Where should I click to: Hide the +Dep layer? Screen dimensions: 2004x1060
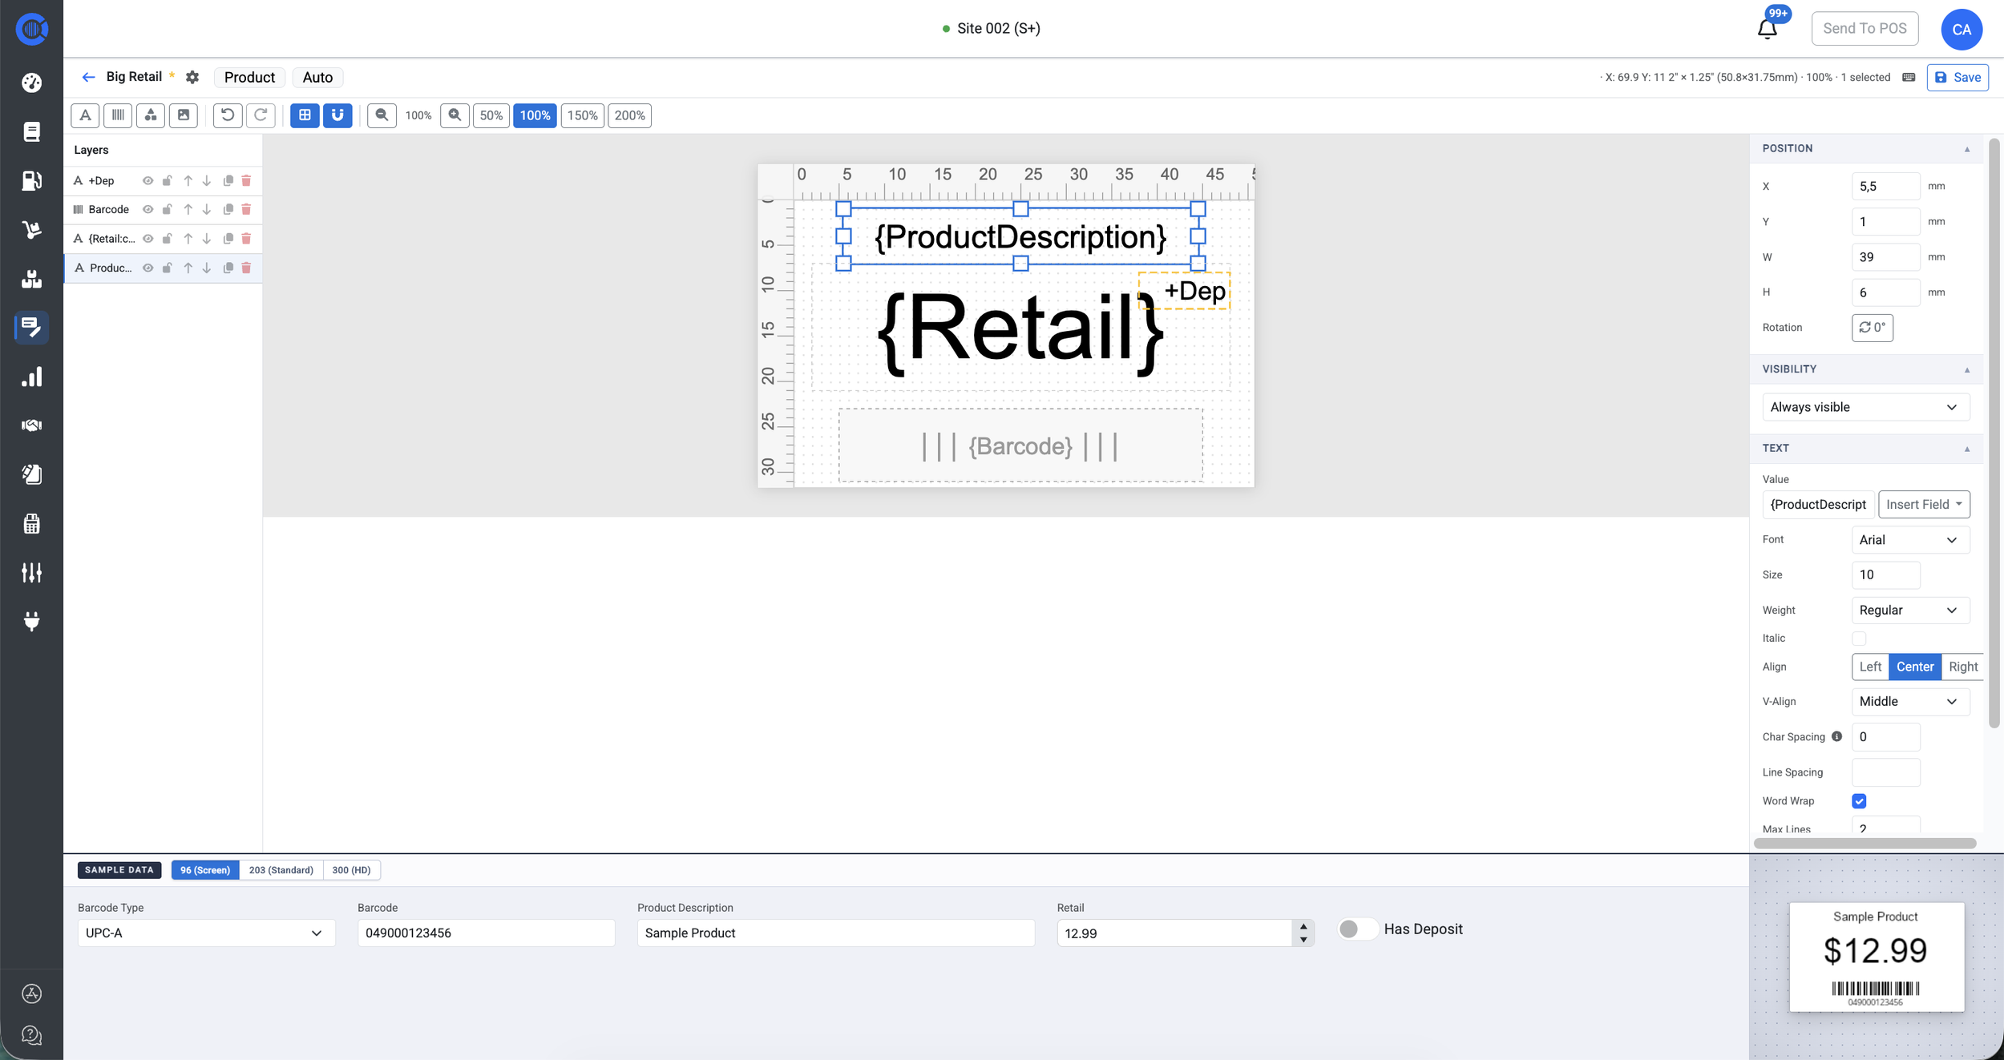pyautogui.click(x=147, y=181)
